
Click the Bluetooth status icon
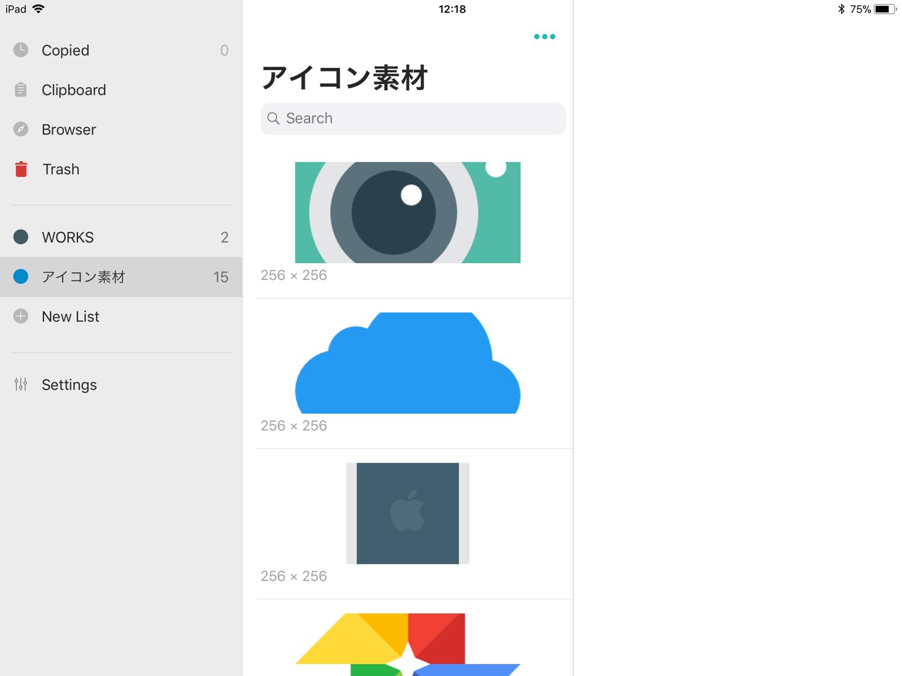point(841,9)
